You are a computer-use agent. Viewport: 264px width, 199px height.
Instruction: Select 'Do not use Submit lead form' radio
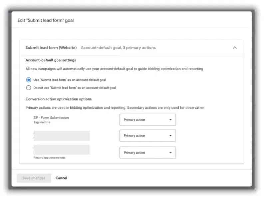click(x=29, y=88)
